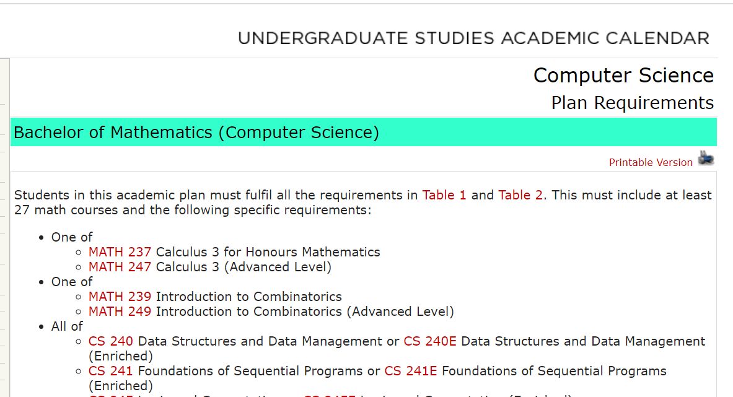This screenshot has height=397, width=733.
Task: Open MATH 249 course link
Action: coord(120,312)
